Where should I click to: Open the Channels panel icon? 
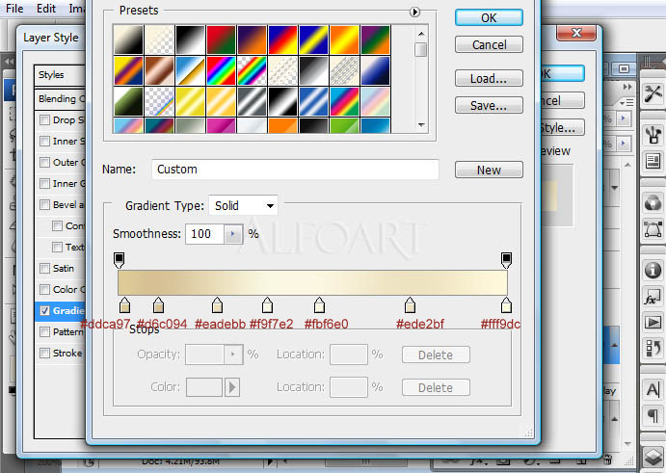(653, 202)
